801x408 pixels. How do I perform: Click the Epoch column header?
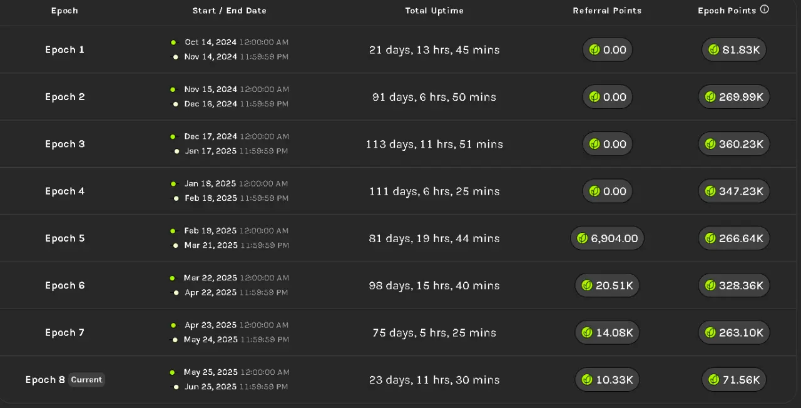64,11
